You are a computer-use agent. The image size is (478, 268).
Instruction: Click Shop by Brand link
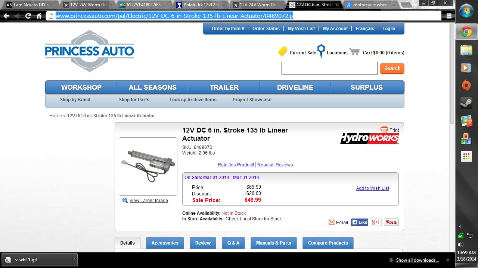(x=75, y=100)
